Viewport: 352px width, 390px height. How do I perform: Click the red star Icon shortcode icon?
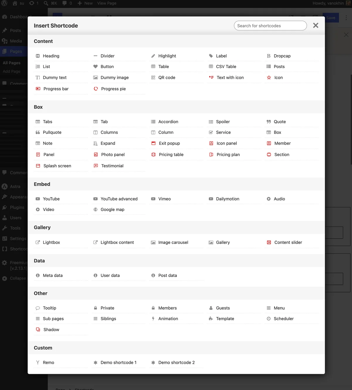(269, 77)
